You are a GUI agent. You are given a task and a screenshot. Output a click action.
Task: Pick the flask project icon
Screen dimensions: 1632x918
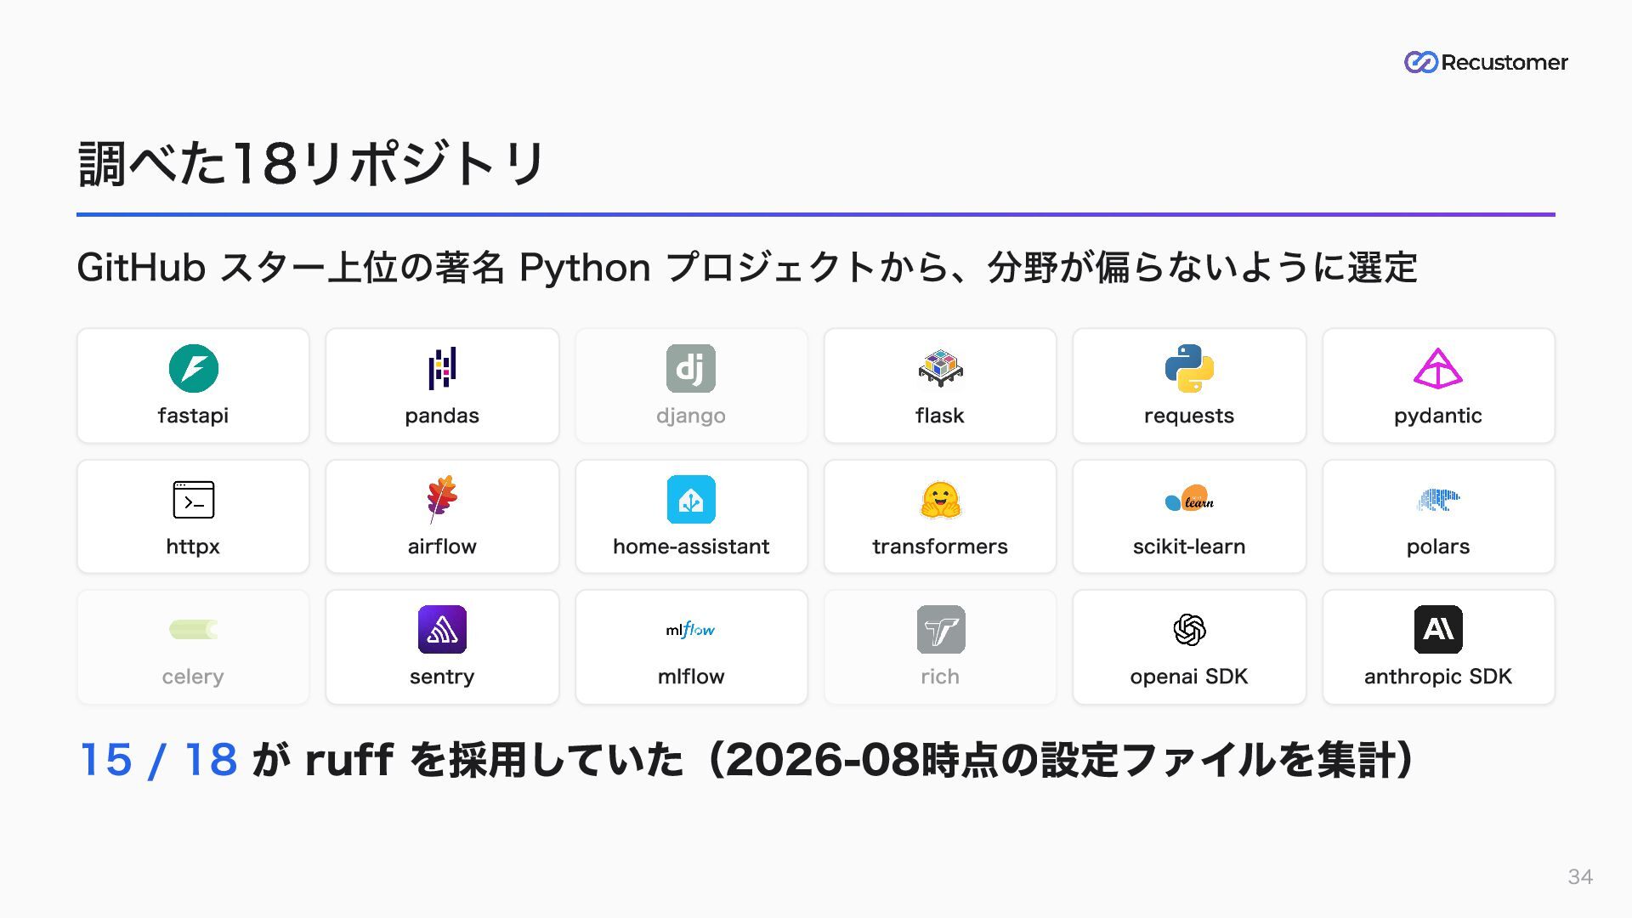[940, 368]
